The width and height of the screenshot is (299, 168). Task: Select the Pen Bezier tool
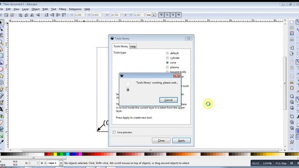click(1, 96)
